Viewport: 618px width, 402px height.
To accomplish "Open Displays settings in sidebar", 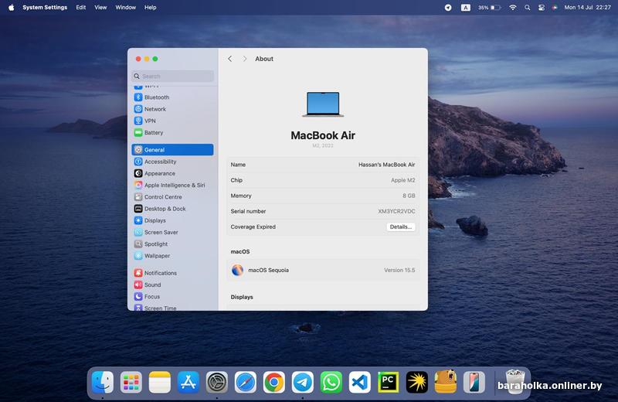I will click(x=173, y=220).
